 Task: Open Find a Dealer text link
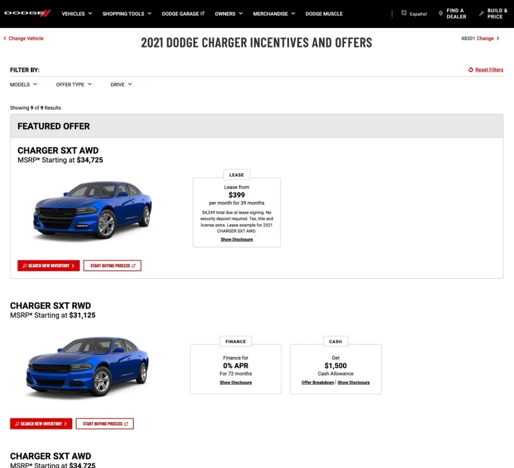[456, 13]
